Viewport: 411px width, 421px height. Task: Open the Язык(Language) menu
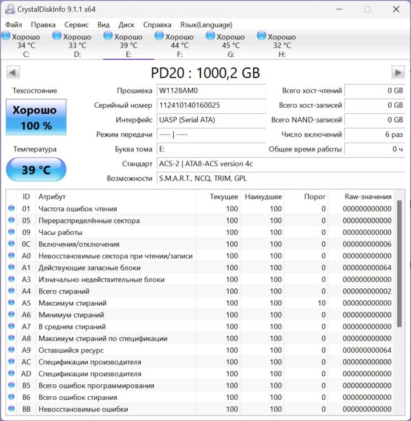206,25
